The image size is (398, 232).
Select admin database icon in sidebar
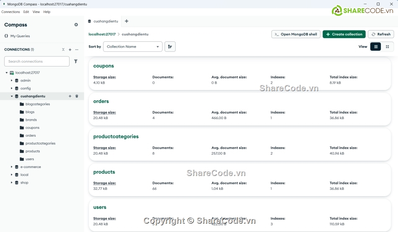16,80
